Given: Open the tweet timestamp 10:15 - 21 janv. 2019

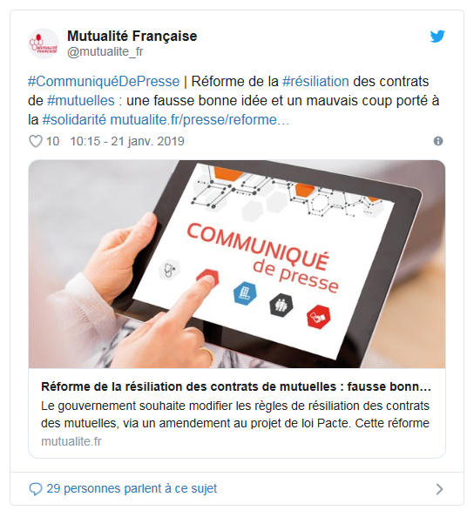Looking at the screenshot, I should tap(127, 142).
